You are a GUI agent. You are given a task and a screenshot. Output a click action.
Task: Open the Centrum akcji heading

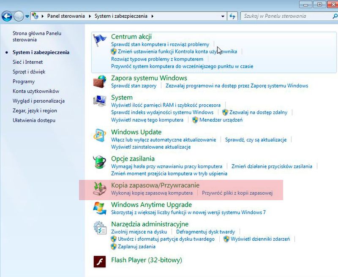(131, 37)
